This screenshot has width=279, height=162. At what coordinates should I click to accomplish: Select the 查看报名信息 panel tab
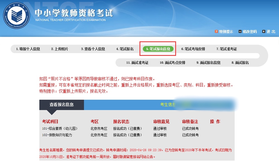[x=62, y=105]
